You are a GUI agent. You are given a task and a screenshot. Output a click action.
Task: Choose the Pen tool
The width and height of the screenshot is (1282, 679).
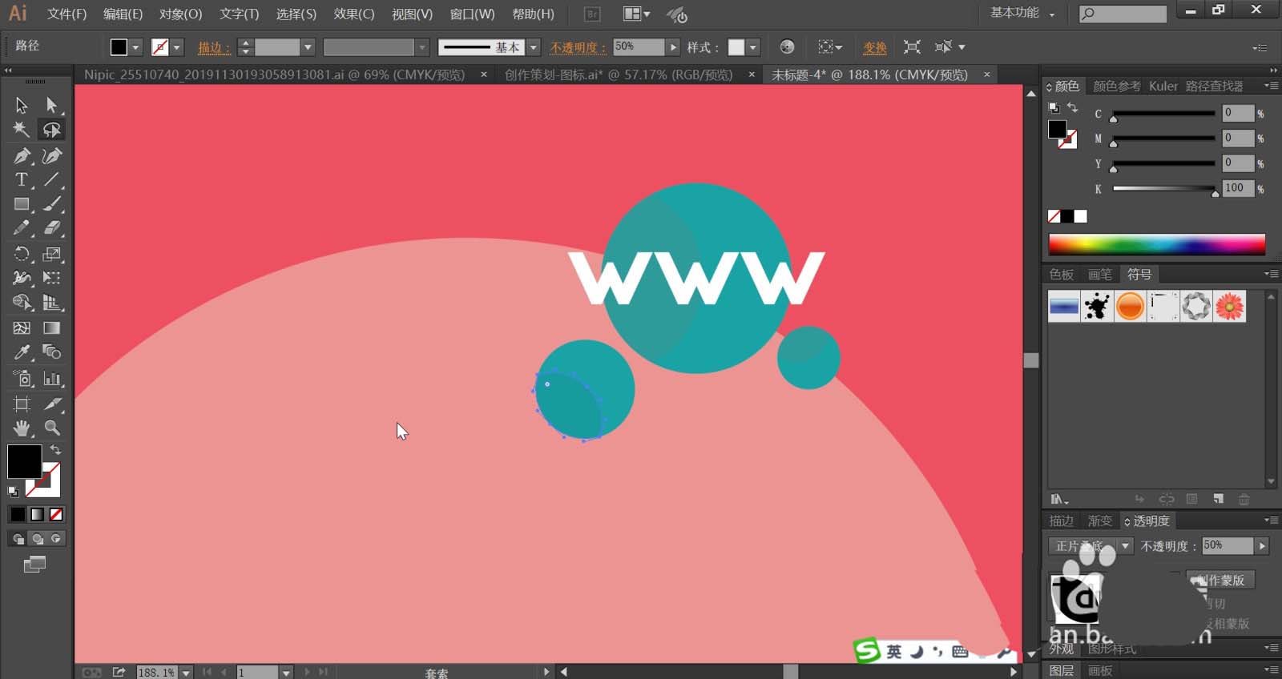pos(22,155)
